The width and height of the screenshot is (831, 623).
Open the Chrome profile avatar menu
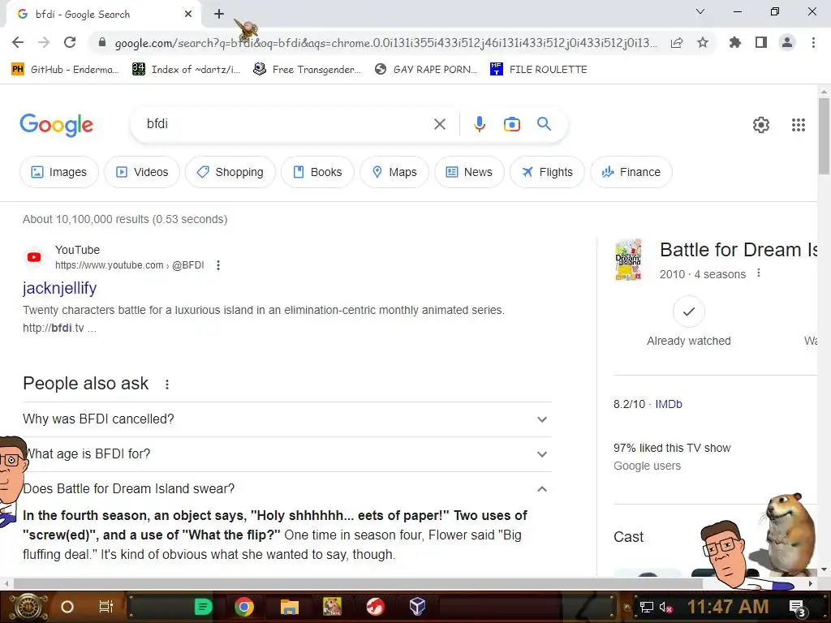tap(787, 42)
